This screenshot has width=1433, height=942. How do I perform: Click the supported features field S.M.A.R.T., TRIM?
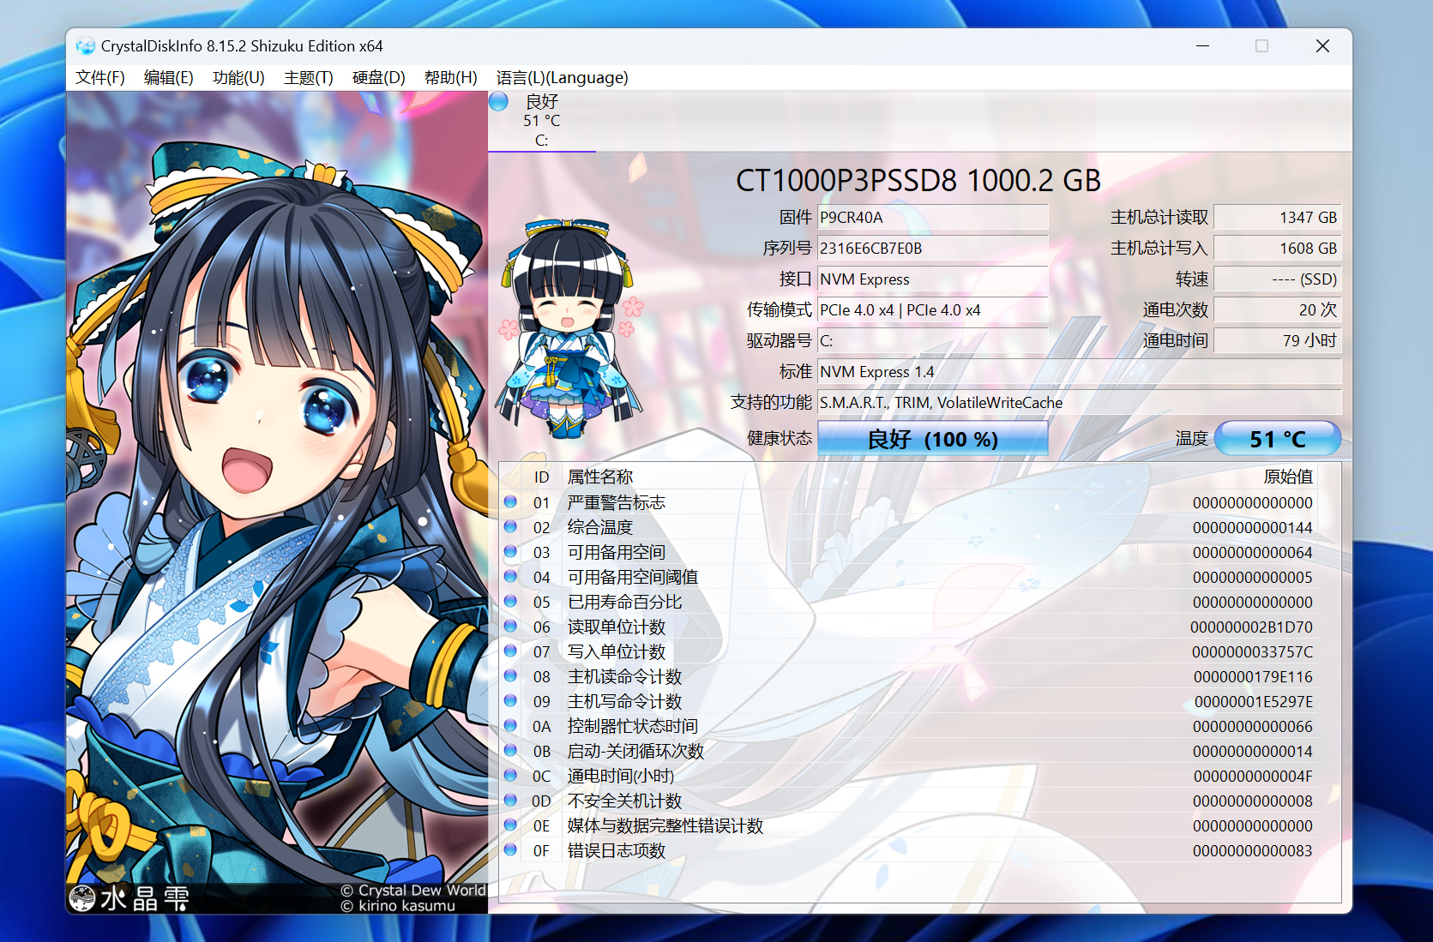tap(1080, 403)
